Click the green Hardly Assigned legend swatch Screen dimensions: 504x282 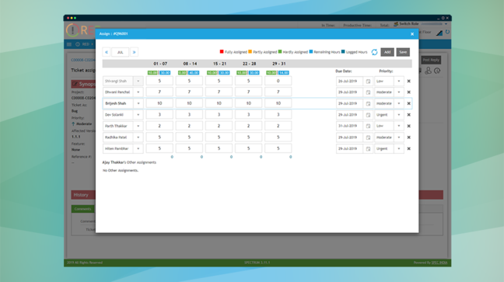point(280,51)
